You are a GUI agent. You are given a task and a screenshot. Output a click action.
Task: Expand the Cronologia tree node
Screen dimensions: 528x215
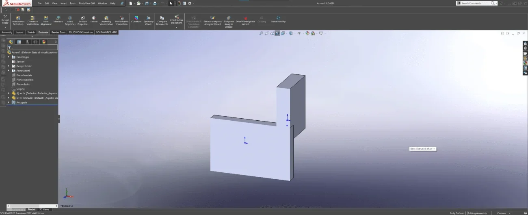click(x=9, y=57)
